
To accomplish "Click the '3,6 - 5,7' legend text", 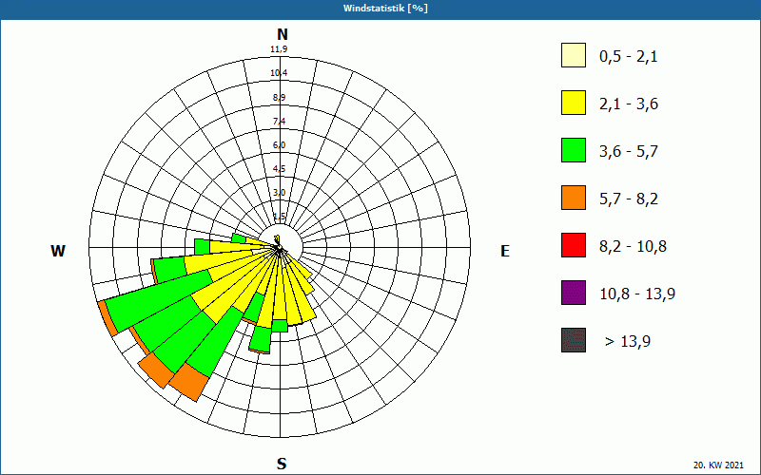I will click(x=629, y=152).
